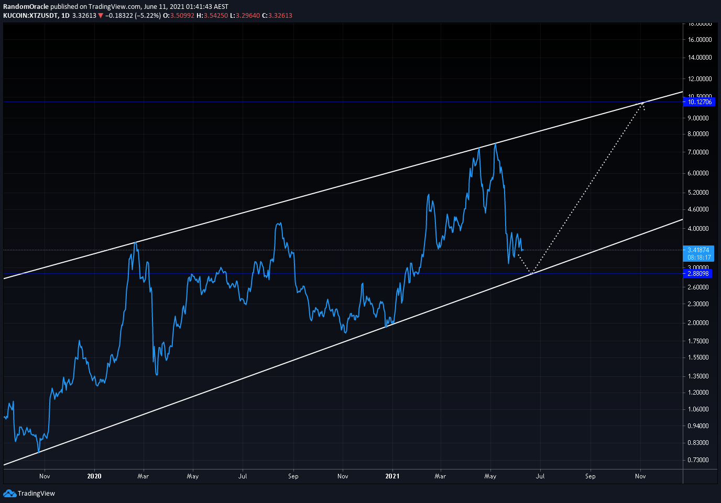Click the KUCOIN:XTZUSDT symbol label
Image resolution: width=721 pixels, height=503 pixels.
30,16
